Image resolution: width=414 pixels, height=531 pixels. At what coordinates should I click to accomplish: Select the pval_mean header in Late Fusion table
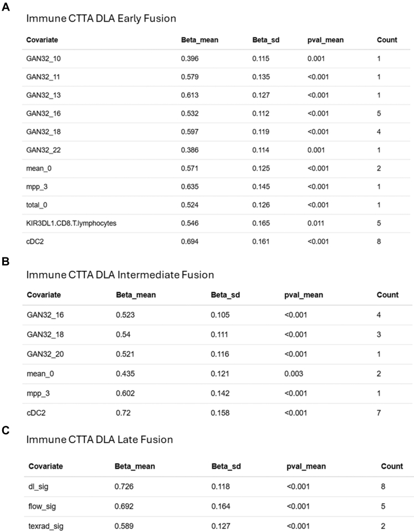(x=306, y=466)
